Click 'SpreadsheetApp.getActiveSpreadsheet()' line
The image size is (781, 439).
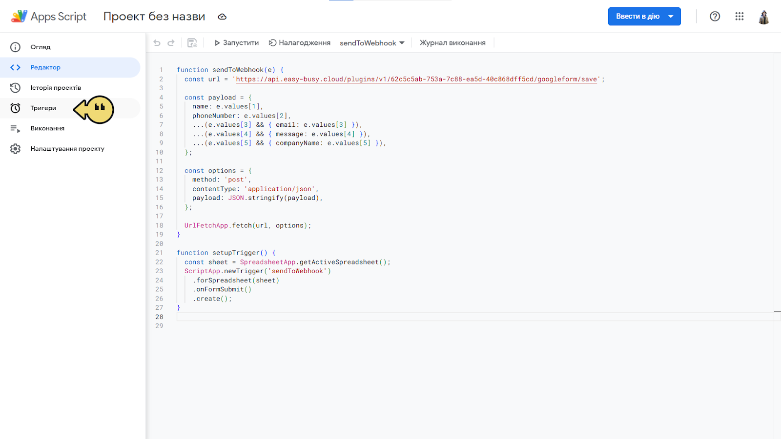coord(288,262)
